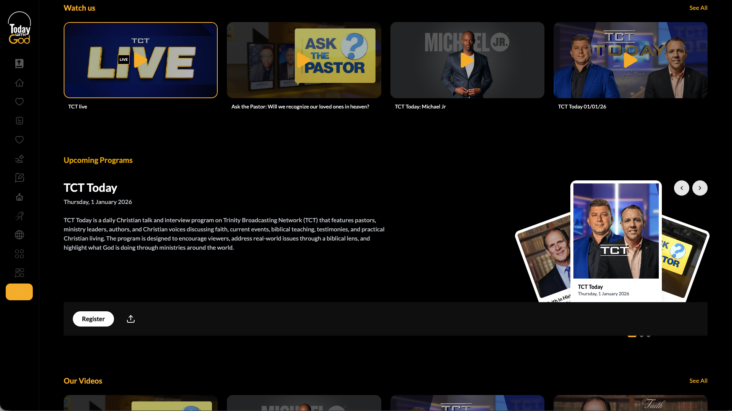This screenshot has height=411, width=732.
Task: Click the 'Our Videos' heading
Action: click(83, 381)
